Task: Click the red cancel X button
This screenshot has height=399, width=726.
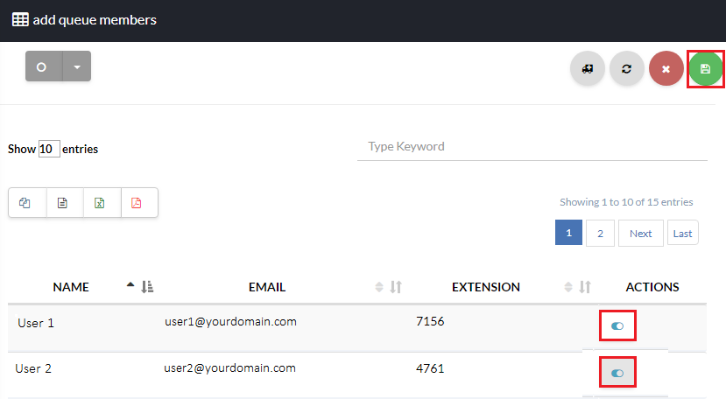Action: click(x=666, y=68)
